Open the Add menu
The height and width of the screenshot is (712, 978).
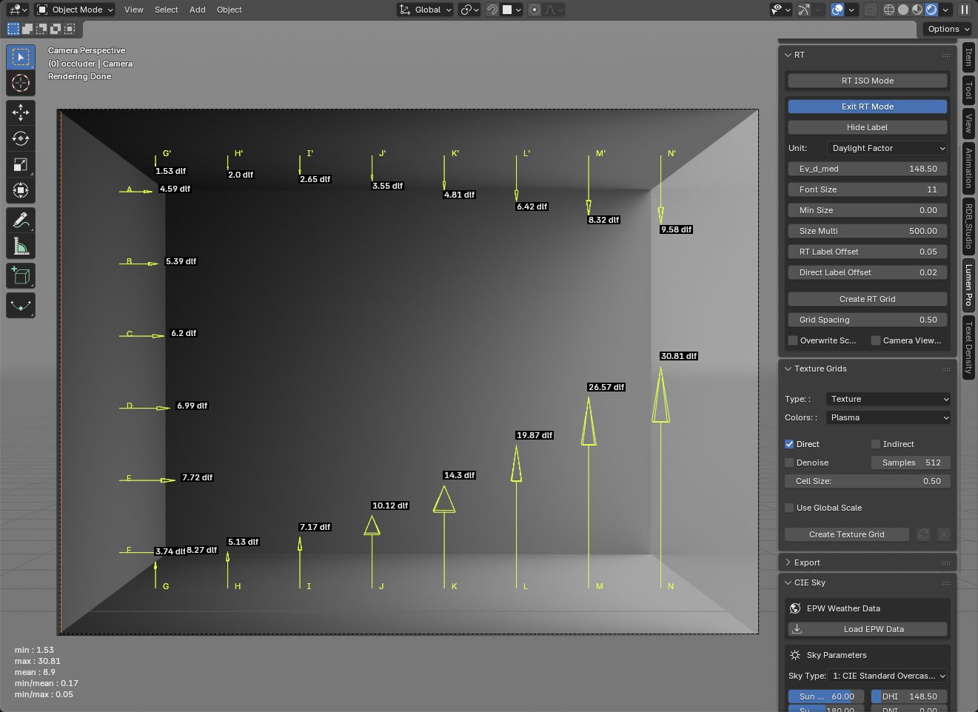(198, 10)
